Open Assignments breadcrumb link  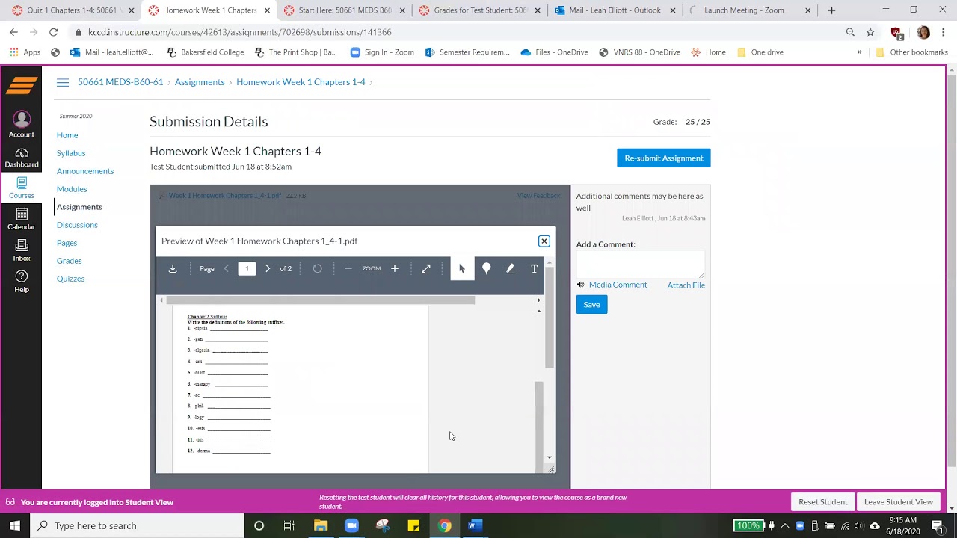pyautogui.click(x=200, y=82)
